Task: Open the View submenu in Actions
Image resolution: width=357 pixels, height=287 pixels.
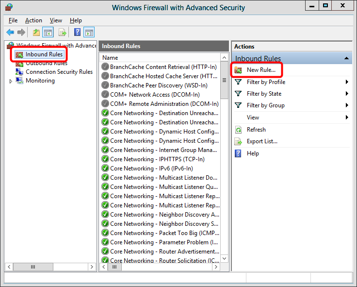Action: pyautogui.click(x=253, y=118)
